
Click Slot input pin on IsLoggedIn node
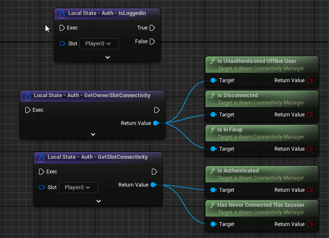coord(62,43)
